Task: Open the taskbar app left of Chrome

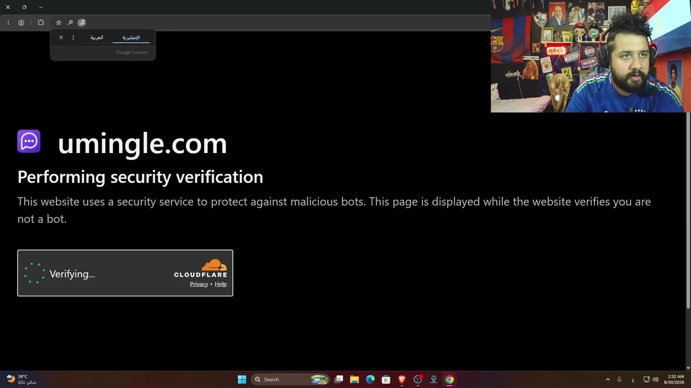Action: point(433,379)
